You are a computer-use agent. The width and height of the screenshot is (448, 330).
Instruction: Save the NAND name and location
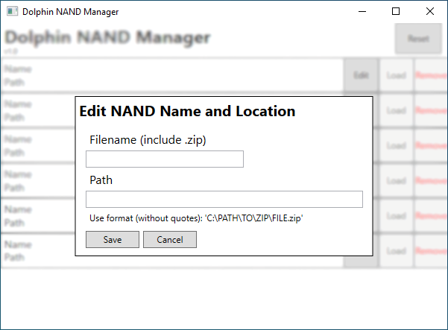(113, 240)
